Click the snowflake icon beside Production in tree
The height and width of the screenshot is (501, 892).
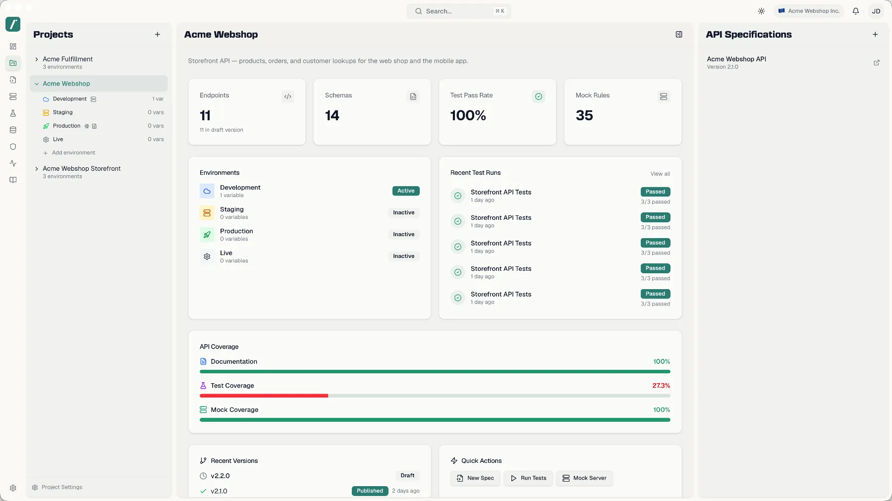tap(87, 126)
